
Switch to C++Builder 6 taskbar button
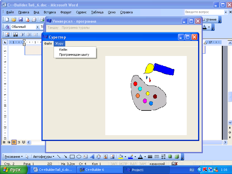(100, 170)
